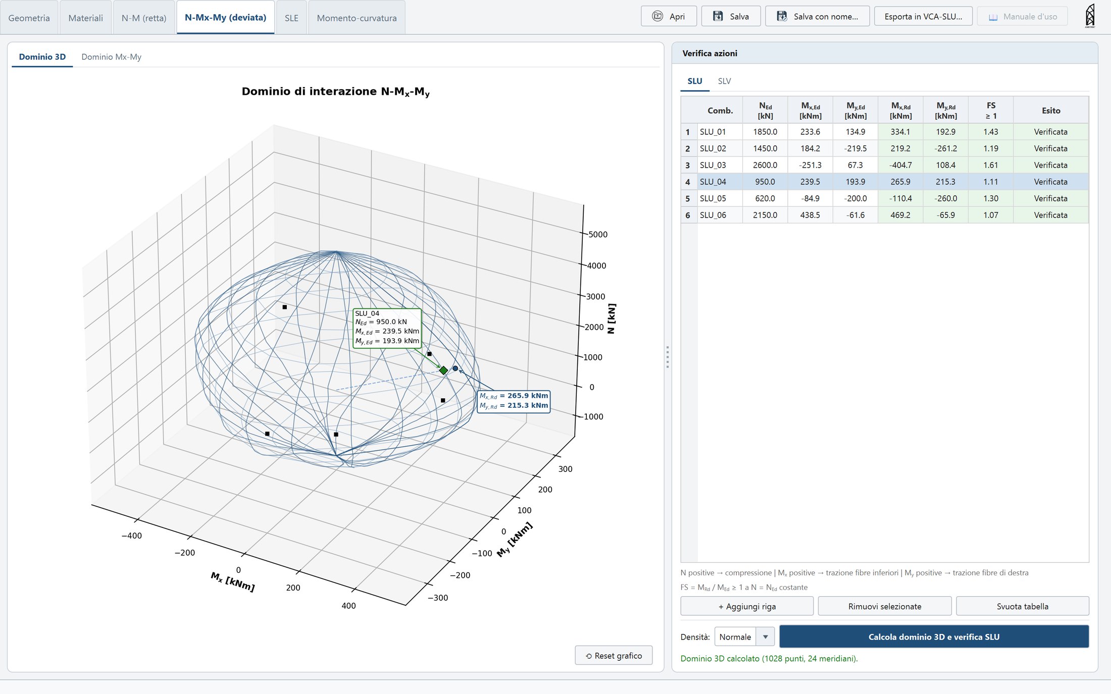Click the Mx,Ed value 438.5 cell

click(x=810, y=215)
